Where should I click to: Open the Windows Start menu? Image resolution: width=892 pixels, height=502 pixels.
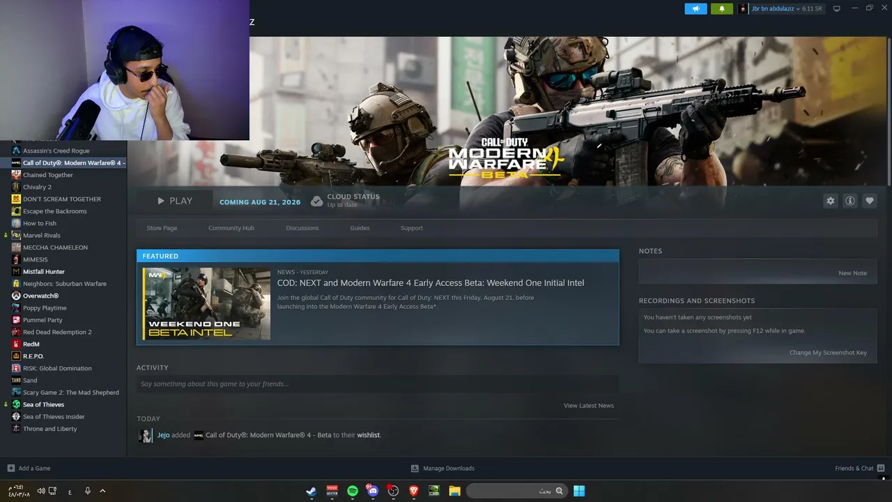[x=579, y=491]
